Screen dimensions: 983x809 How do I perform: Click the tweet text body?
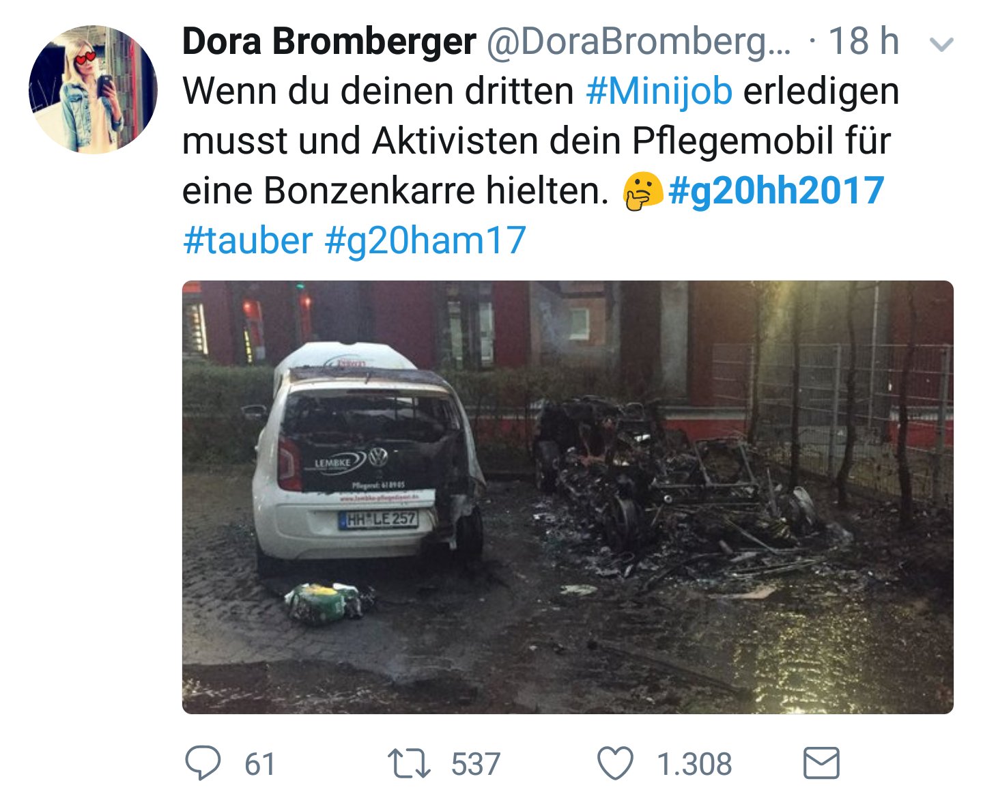click(x=541, y=167)
